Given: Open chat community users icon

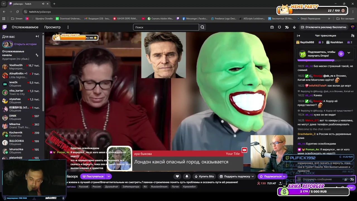Looking at the screenshot, I should pos(353,35).
